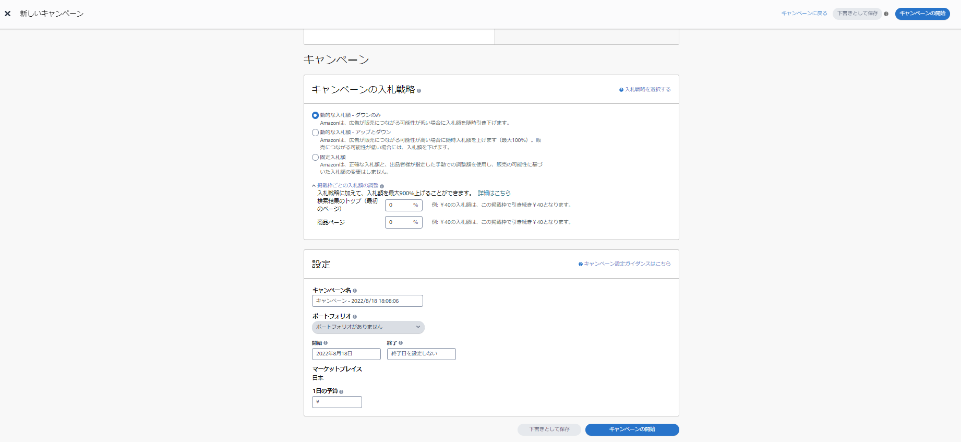Click the 1日の予算 yen input field
The image size is (961, 442).
click(x=337, y=402)
